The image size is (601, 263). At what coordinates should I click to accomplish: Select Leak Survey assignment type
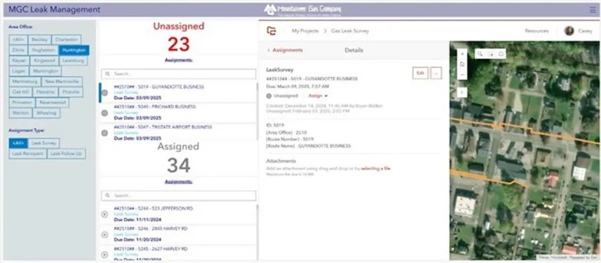[44, 144]
